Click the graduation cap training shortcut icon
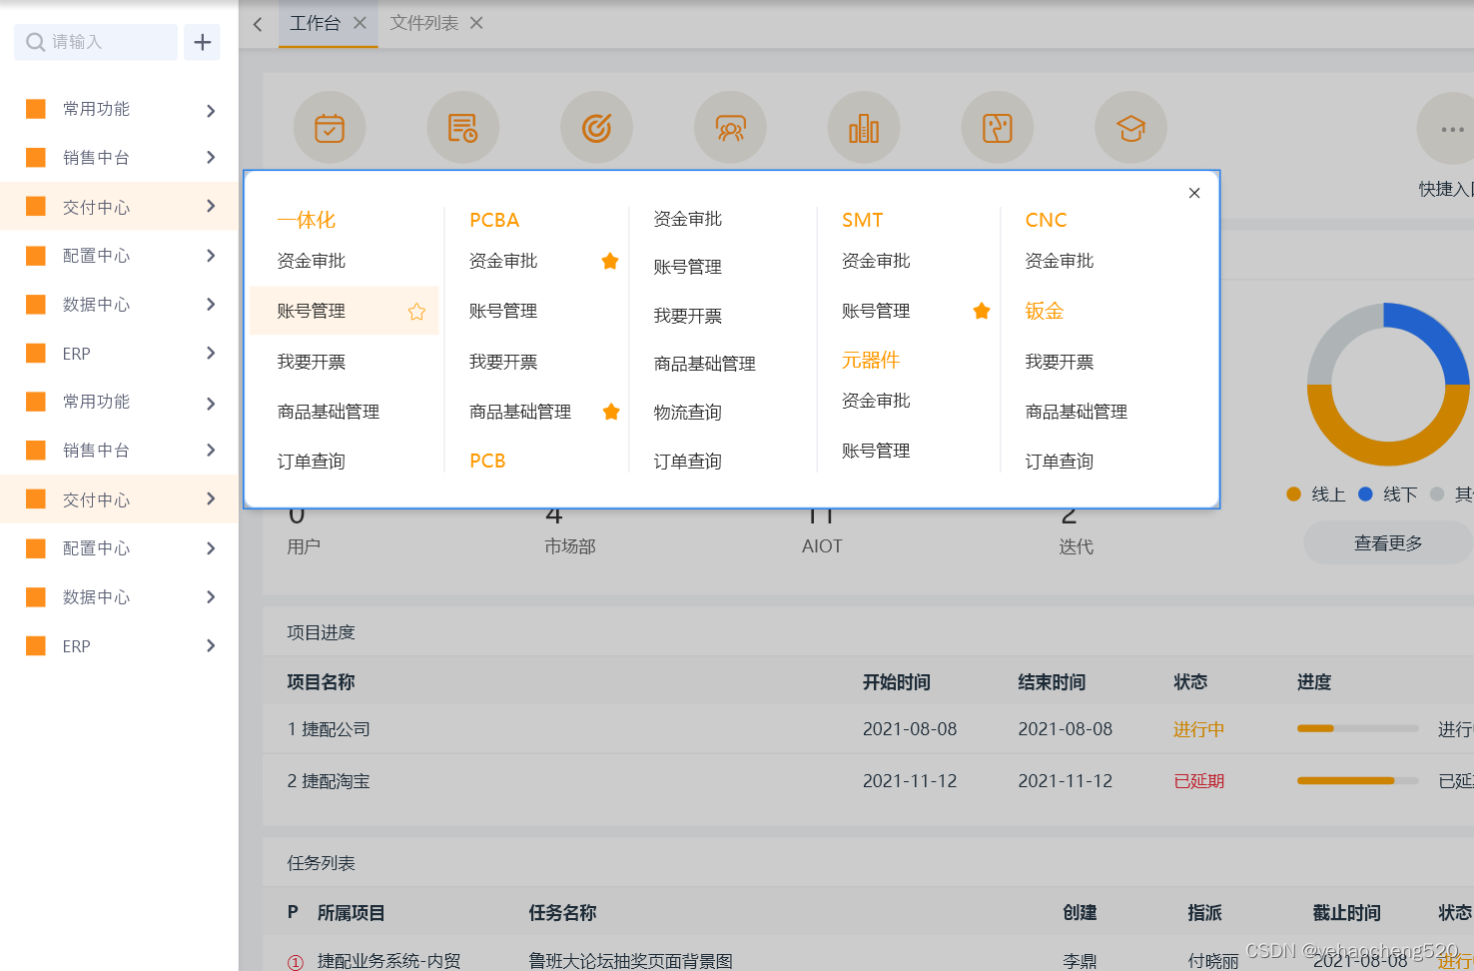This screenshot has height=971, width=1474. (1130, 127)
